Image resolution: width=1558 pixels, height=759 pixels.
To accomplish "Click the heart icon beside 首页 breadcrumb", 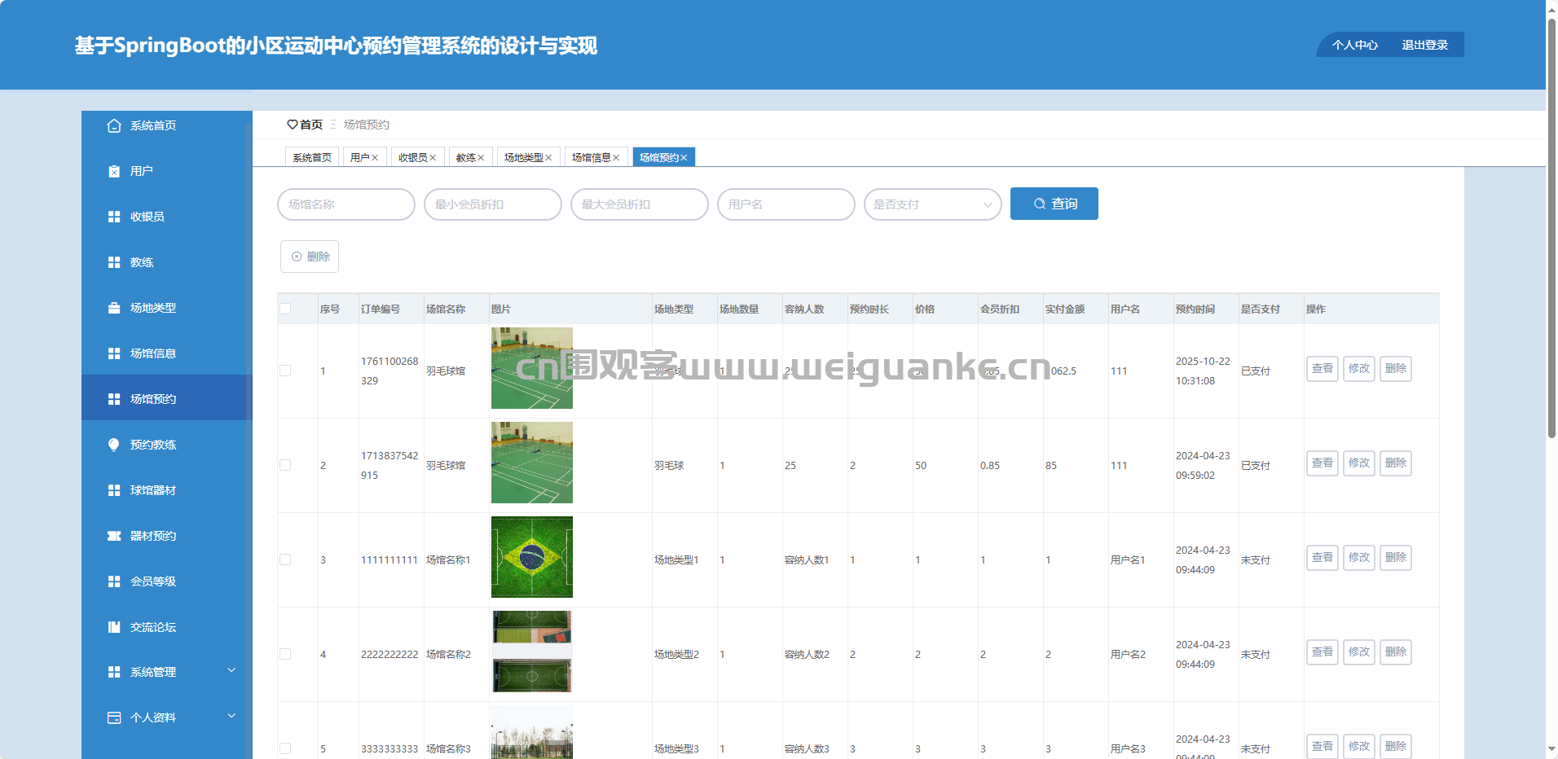I will pos(292,125).
